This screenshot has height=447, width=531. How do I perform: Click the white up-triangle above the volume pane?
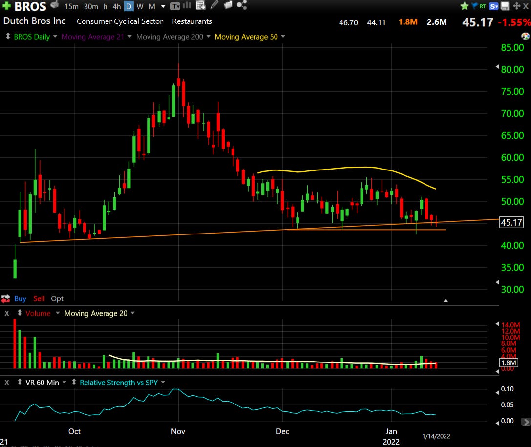click(x=446, y=301)
